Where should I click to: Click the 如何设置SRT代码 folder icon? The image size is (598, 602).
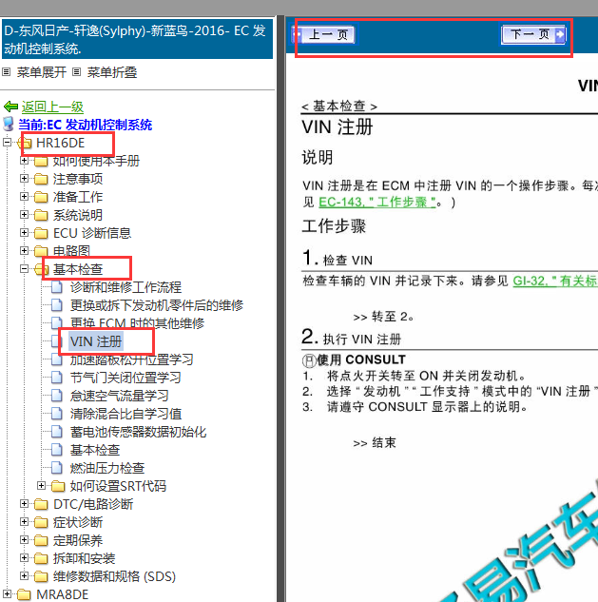tap(58, 486)
